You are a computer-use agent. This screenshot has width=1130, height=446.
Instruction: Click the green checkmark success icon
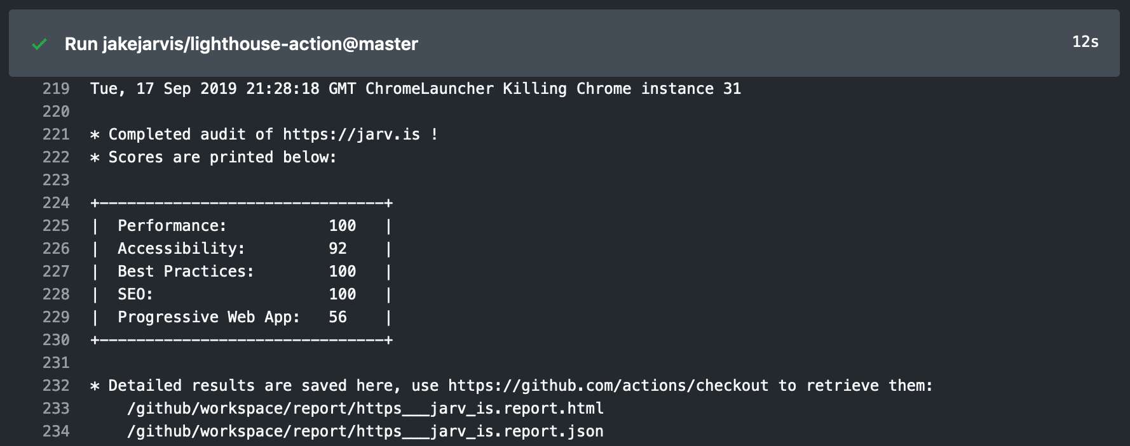39,44
